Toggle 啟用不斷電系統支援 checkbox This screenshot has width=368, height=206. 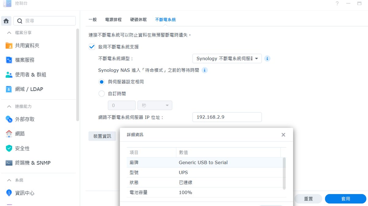pos(92,47)
